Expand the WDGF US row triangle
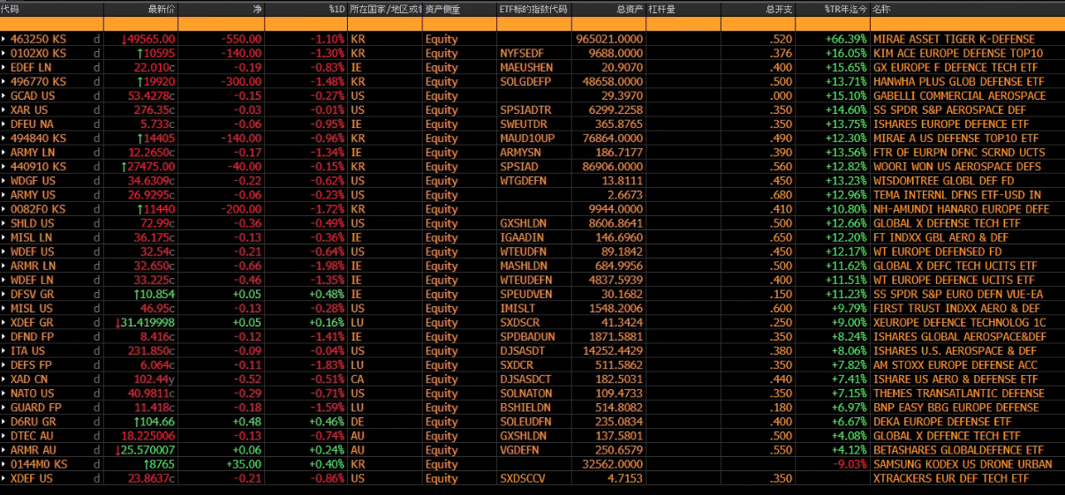 pyautogui.click(x=4, y=181)
